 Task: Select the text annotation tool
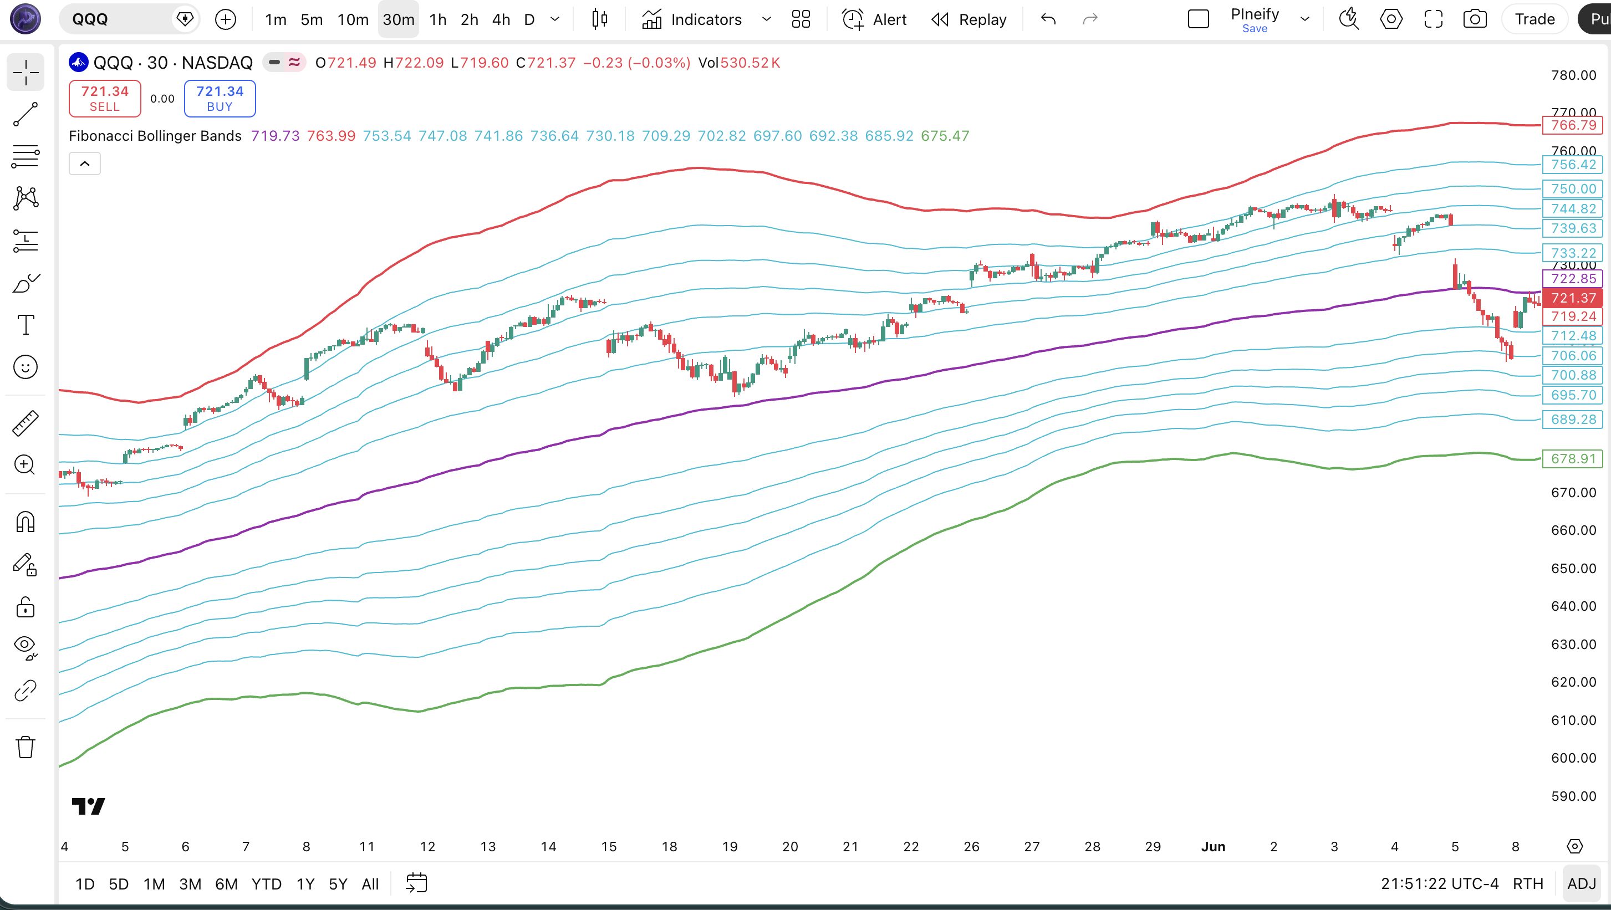[26, 325]
